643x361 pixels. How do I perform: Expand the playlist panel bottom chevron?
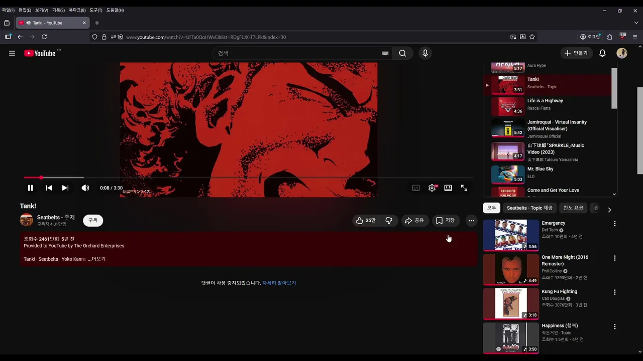[x=614, y=194]
